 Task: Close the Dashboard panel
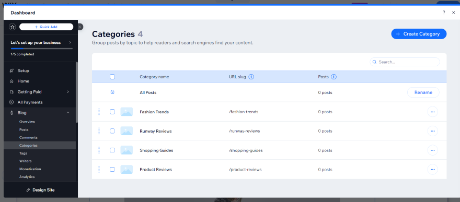[x=454, y=13]
